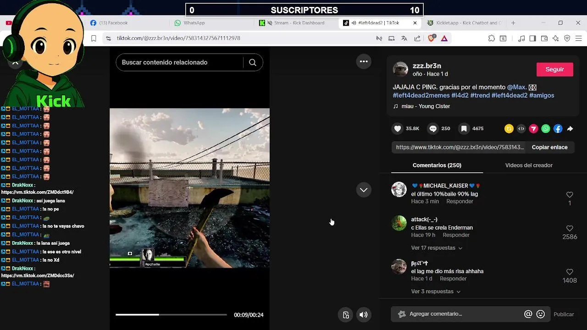Image resolution: width=587 pixels, height=330 pixels.
Task: Like MICHAEL_KAISER's comment
Action: [570, 195]
